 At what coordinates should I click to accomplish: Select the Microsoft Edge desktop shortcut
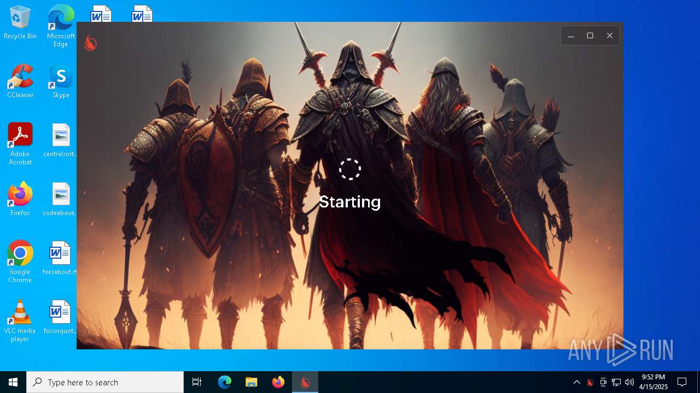tap(61, 26)
